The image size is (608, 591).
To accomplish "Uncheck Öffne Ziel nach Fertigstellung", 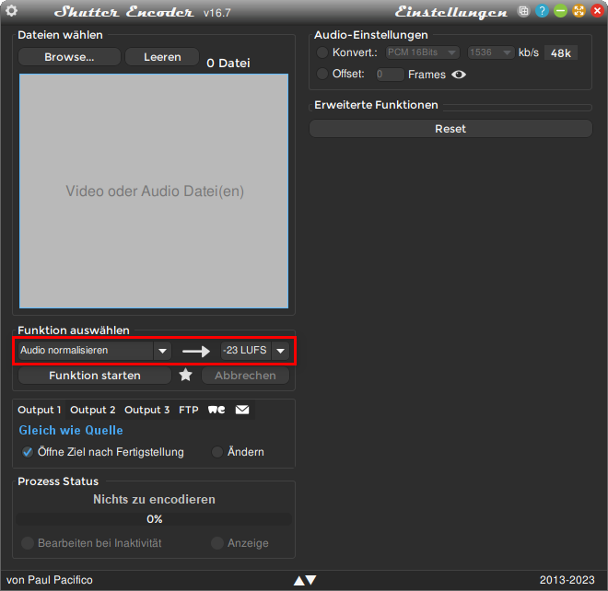I will (27, 452).
